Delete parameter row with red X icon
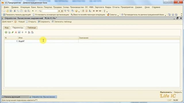Screen dimensions: 184x103 (16, 32)
